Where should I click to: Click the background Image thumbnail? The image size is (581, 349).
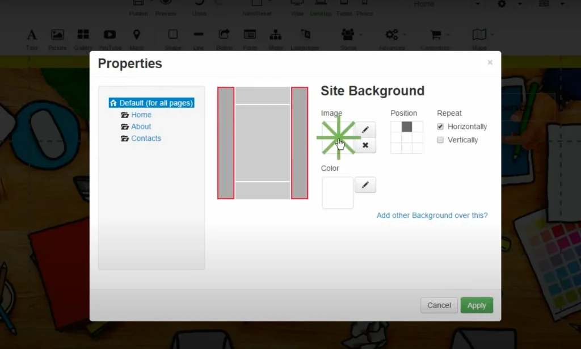point(338,137)
